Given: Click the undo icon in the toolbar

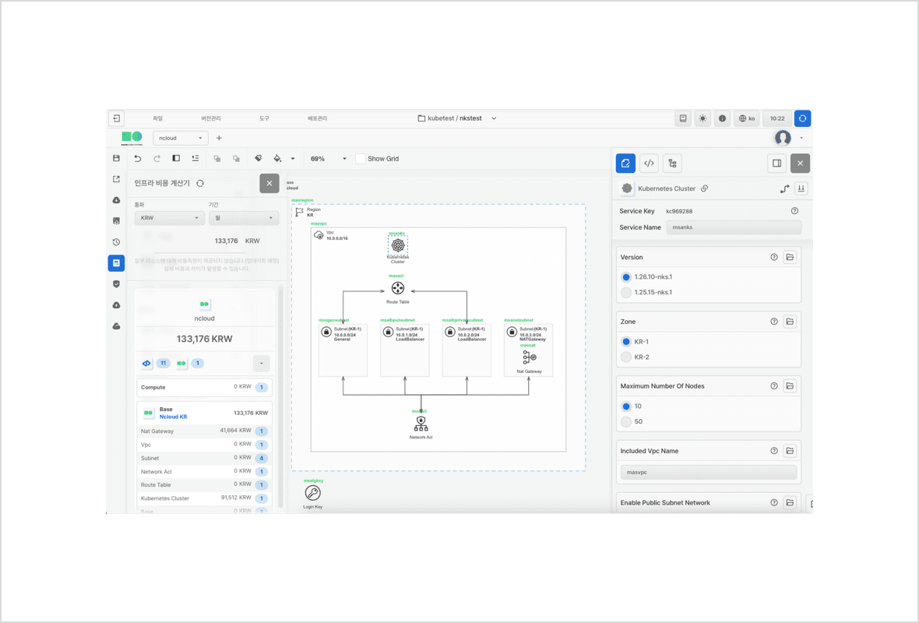Looking at the screenshot, I should click(138, 158).
